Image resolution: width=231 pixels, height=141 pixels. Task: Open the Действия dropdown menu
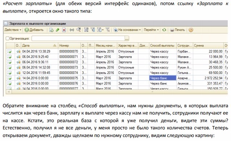[13, 30]
